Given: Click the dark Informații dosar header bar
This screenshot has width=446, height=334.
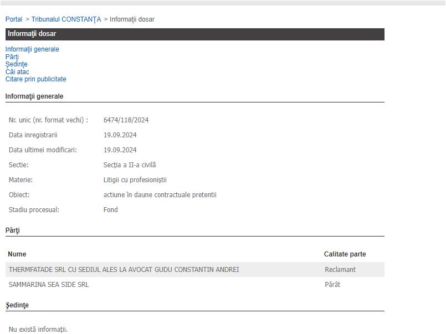Looking at the screenshot, I should point(194,34).
